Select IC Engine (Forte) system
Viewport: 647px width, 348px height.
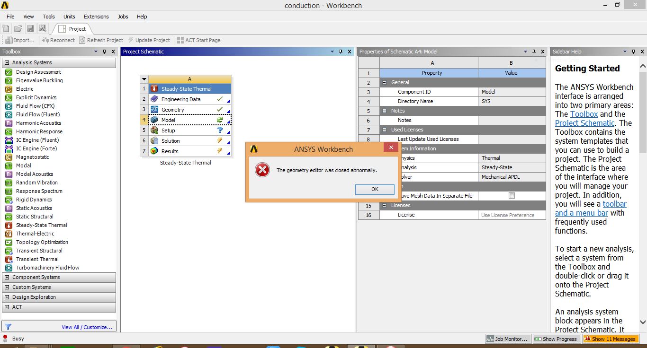(x=36, y=148)
